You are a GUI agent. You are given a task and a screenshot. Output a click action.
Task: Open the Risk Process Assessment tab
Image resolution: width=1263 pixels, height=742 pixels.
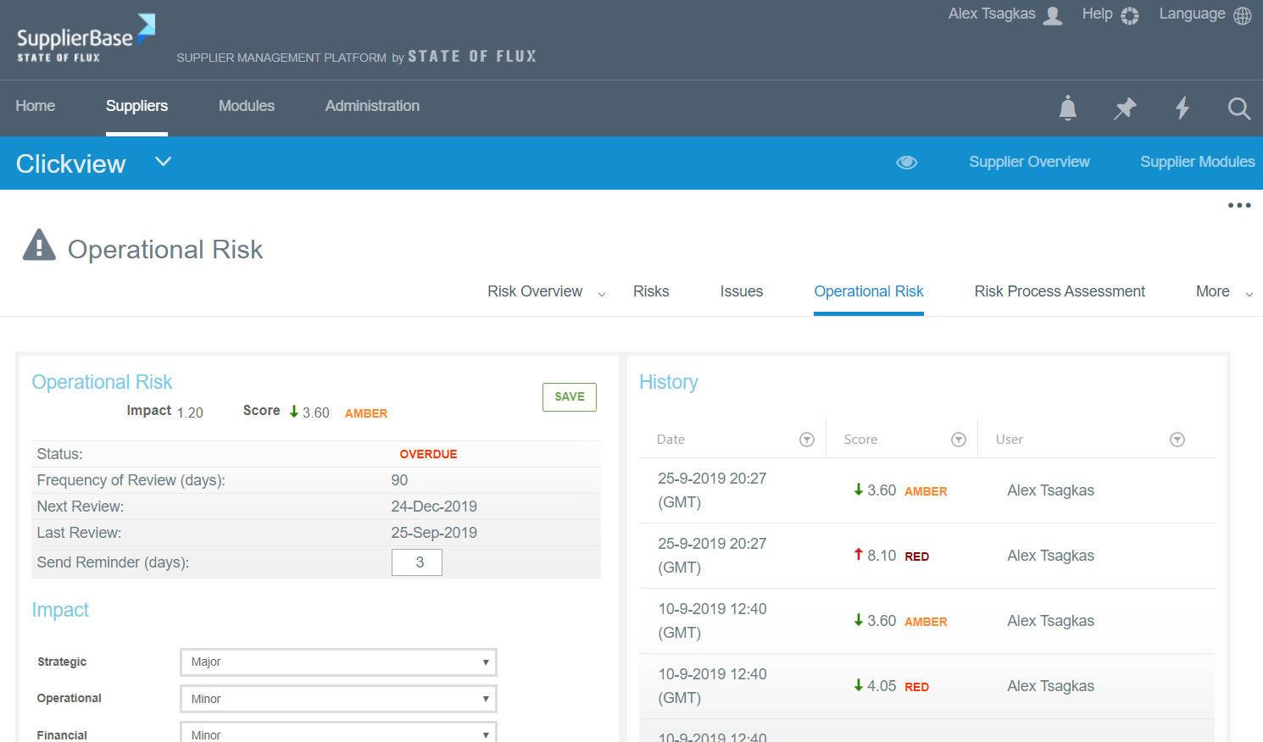pyautogui.click(x=1059, y=291)
